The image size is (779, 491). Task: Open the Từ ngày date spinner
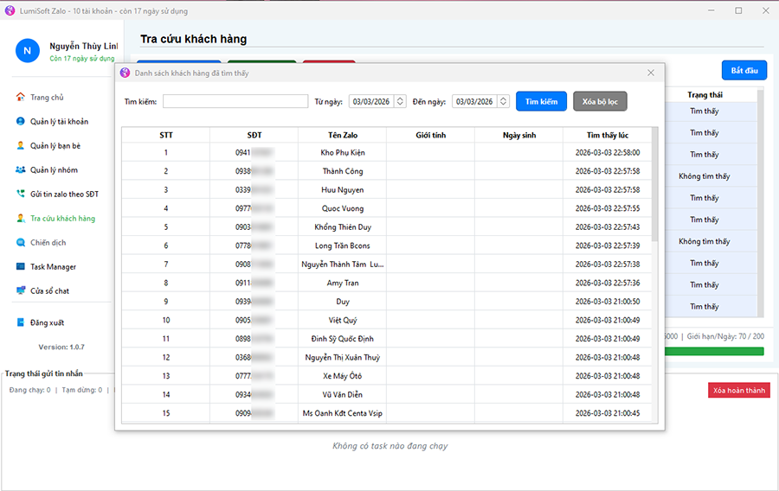399,101
